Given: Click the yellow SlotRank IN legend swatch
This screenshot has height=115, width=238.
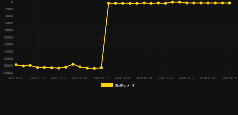Looking at the screenshot, I should pos(107,85).
